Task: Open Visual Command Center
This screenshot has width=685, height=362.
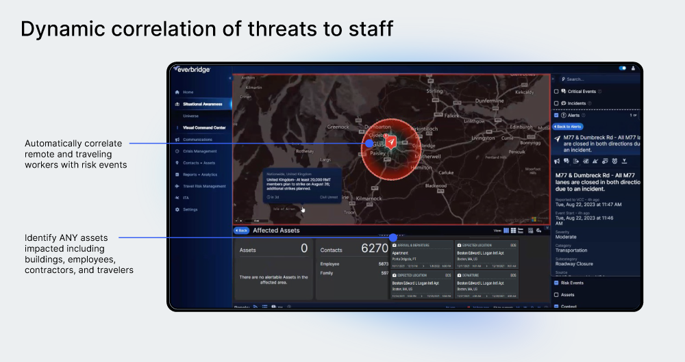Action: point(204,127)
